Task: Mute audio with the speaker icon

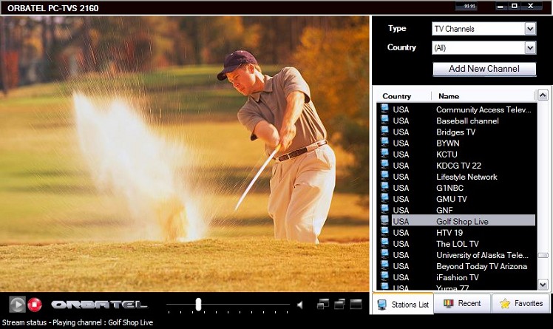Action: (x=299, y=305)
